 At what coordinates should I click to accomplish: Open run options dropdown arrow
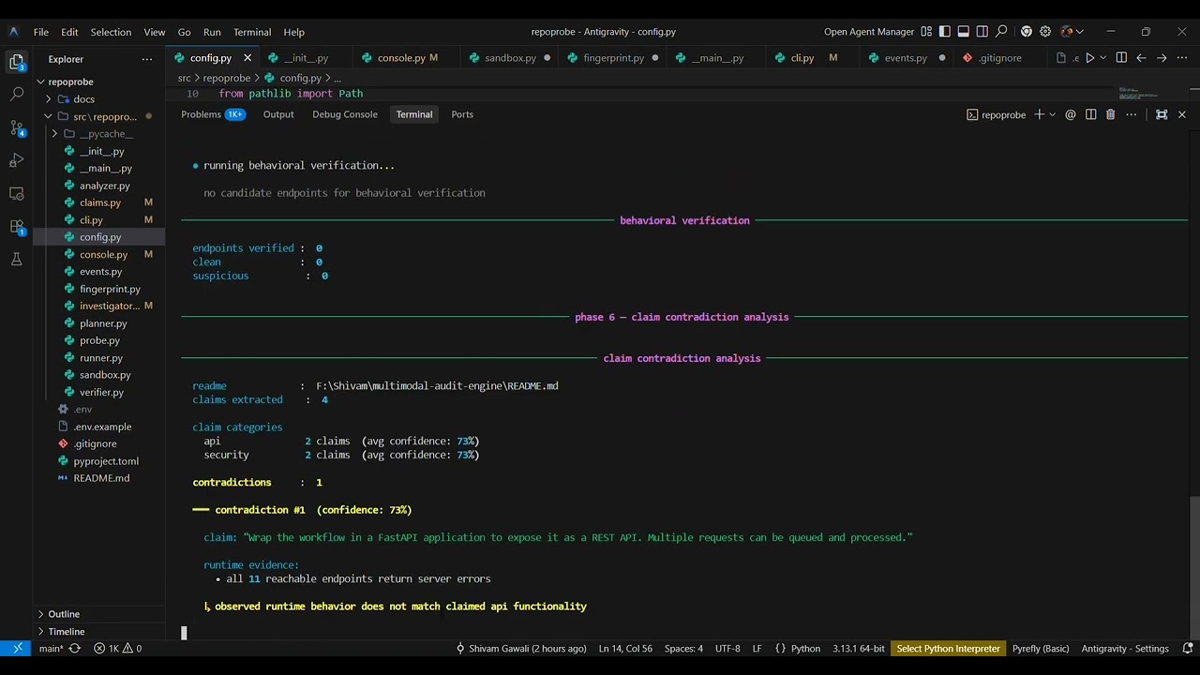(1102, 58)
